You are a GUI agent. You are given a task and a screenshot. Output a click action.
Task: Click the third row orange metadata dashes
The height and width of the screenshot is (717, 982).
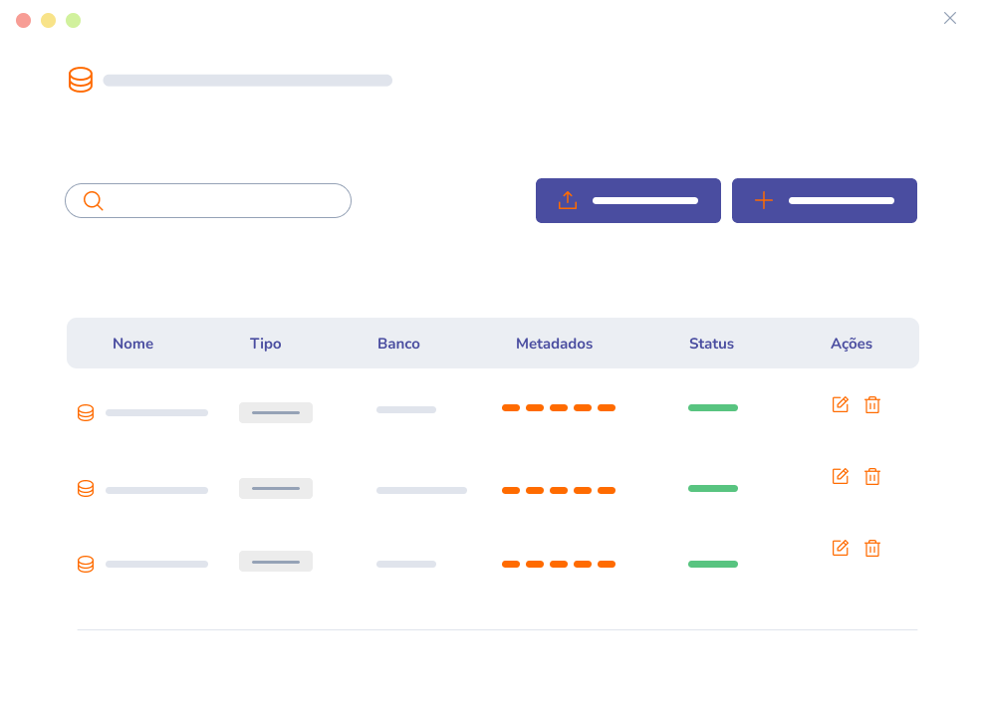(559, 565)
